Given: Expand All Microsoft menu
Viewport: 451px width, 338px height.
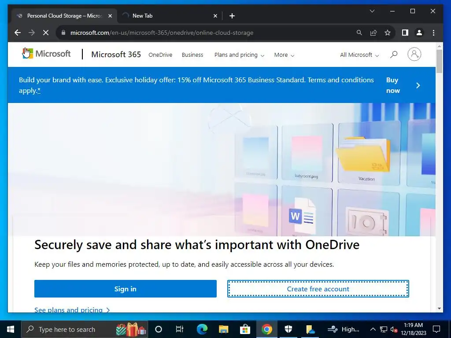Looking at the screenshot, I should pyautogui.click(x=359, y=55).
